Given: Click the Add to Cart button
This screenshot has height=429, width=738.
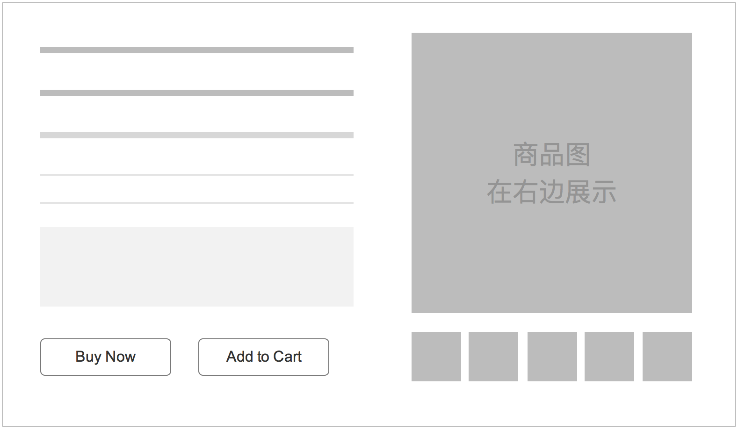Looking at the screenshot, I should [x=264, y=357].
